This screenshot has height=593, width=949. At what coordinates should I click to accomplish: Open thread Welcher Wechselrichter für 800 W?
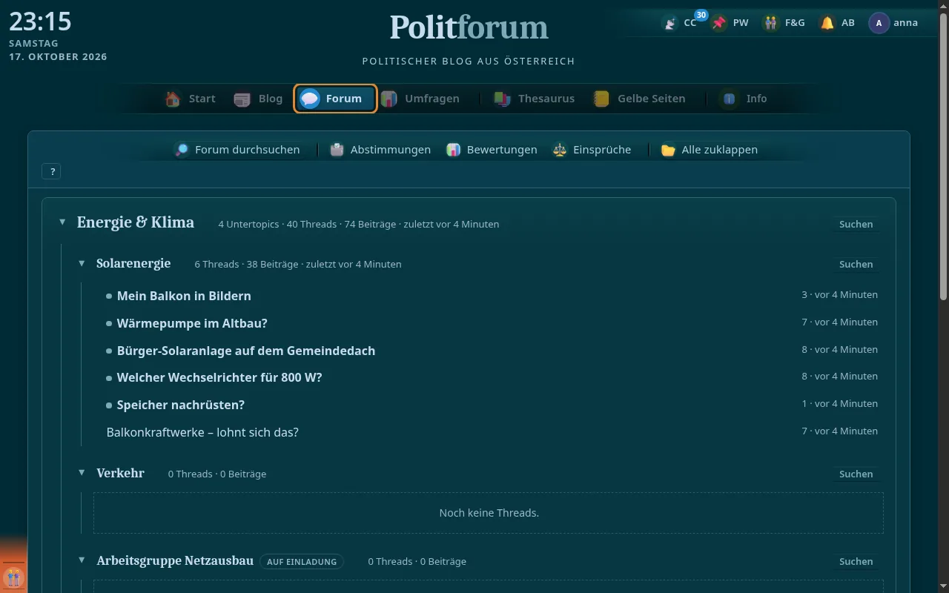pos(219,377)
